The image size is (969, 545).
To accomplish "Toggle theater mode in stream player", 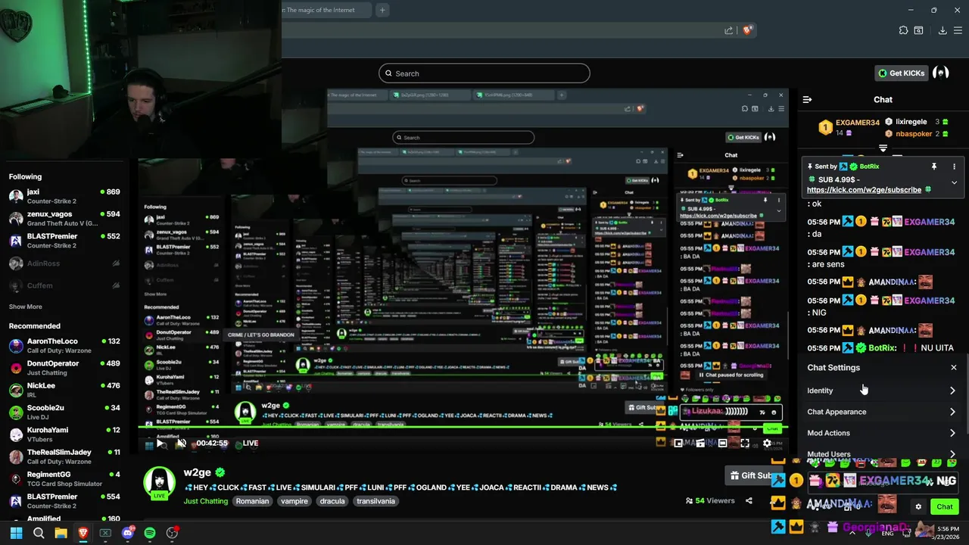I will click(722, 444).
